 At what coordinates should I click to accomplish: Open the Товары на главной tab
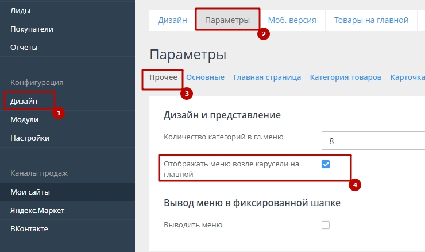367,20
